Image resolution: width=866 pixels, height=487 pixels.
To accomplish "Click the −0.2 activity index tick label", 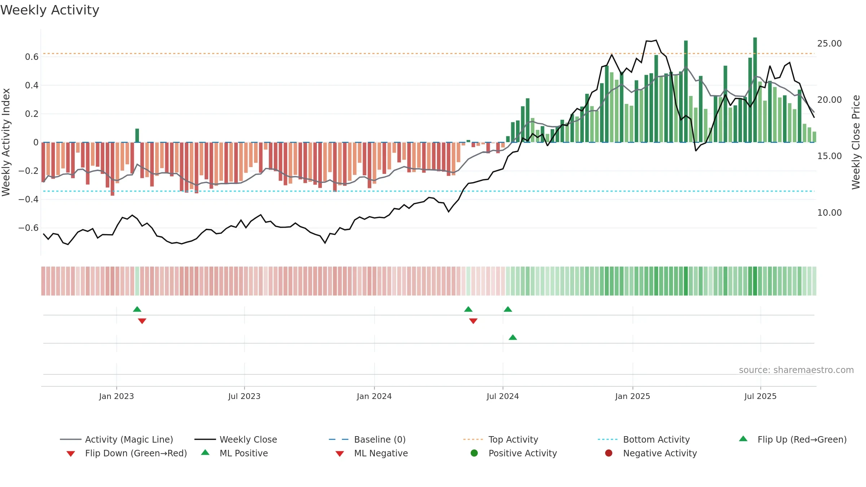I will 28,171.
